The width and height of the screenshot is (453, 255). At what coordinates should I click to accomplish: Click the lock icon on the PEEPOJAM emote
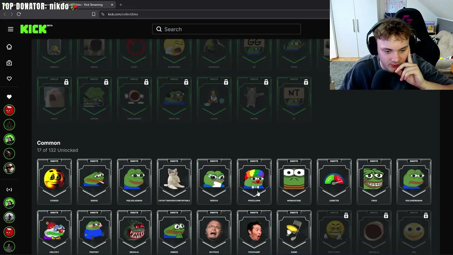[186, 82]
